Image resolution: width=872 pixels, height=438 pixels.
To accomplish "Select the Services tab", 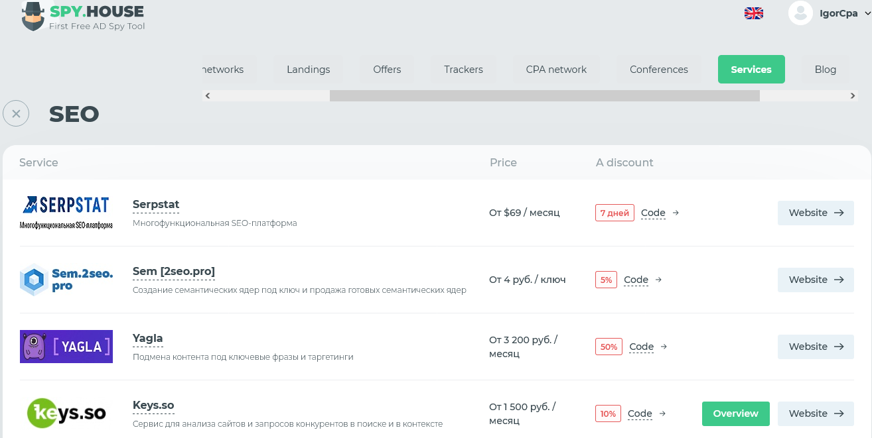I will tap(751, 70).
